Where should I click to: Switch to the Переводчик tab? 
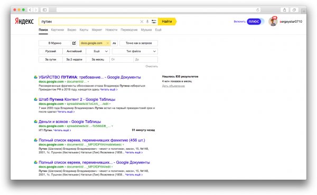pyautogui.click(x=129, y=30)
